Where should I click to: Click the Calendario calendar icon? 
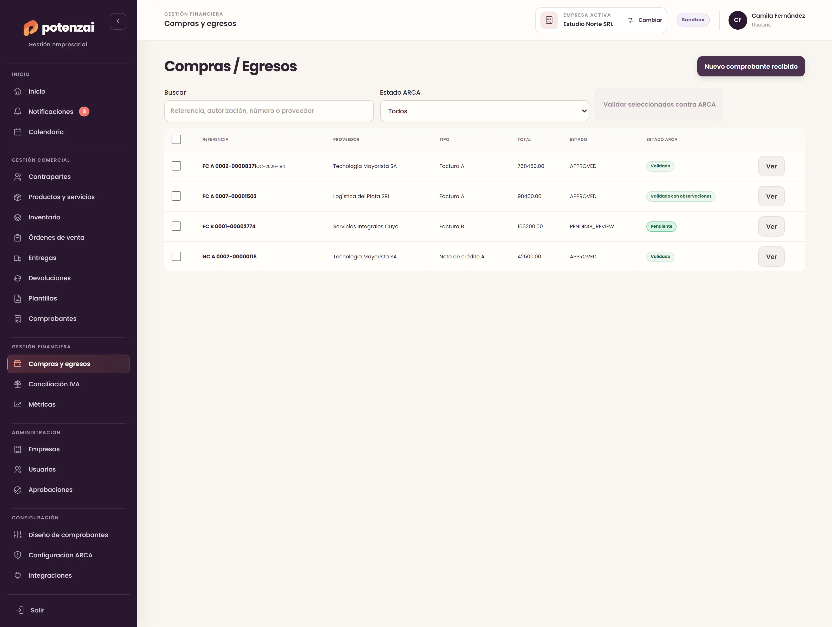[18, 132]
